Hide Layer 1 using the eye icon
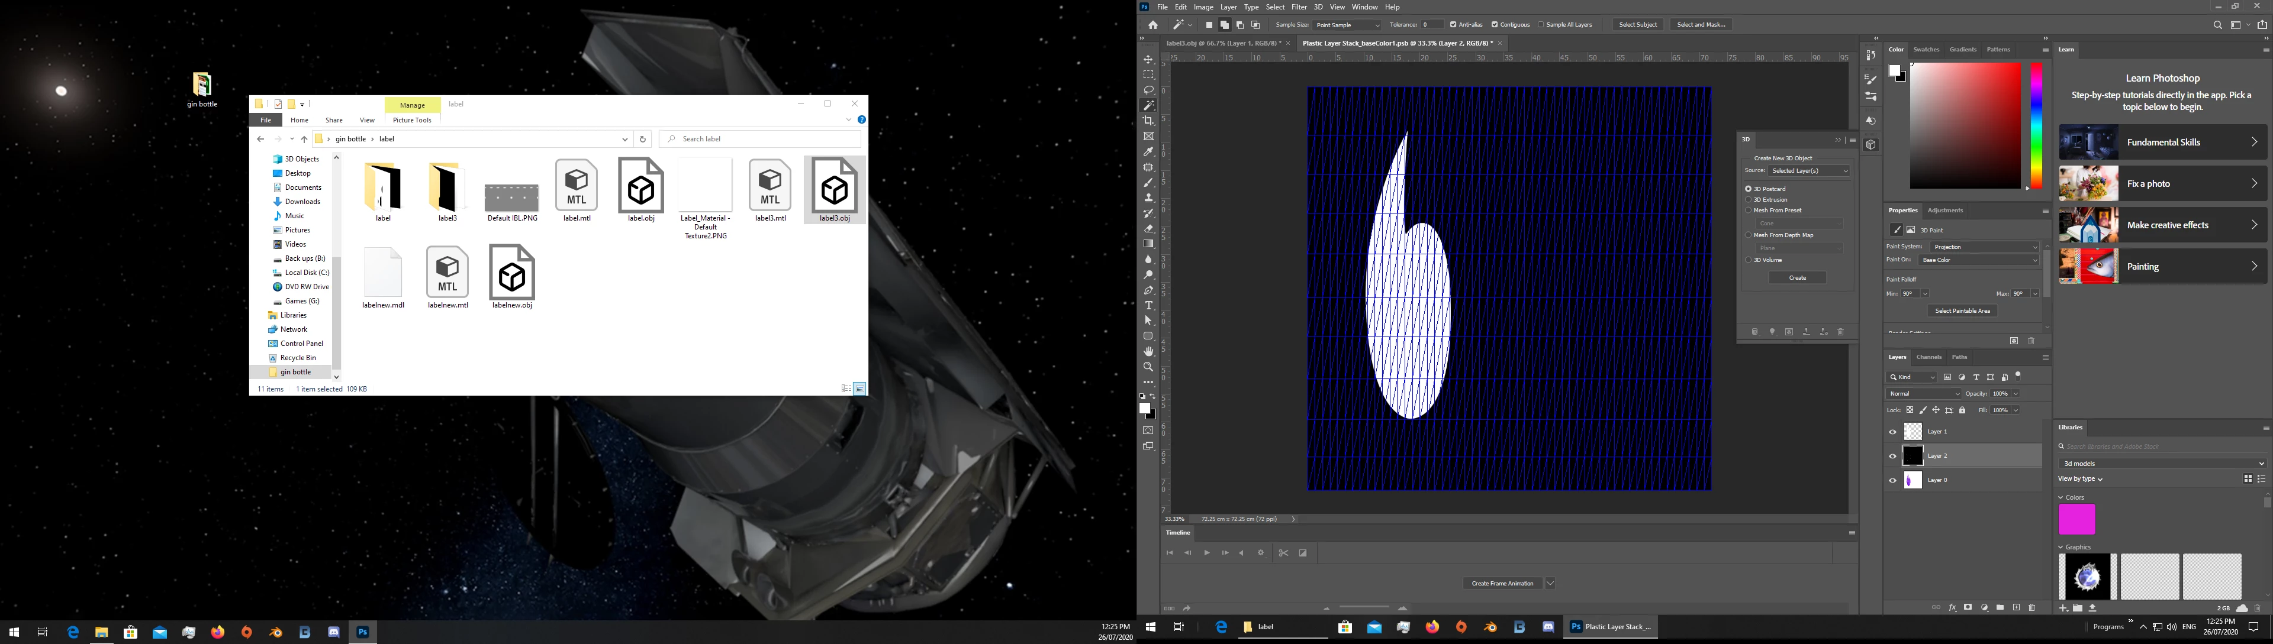Viewport: 2273px width, 644px height. coord(1892,432)
